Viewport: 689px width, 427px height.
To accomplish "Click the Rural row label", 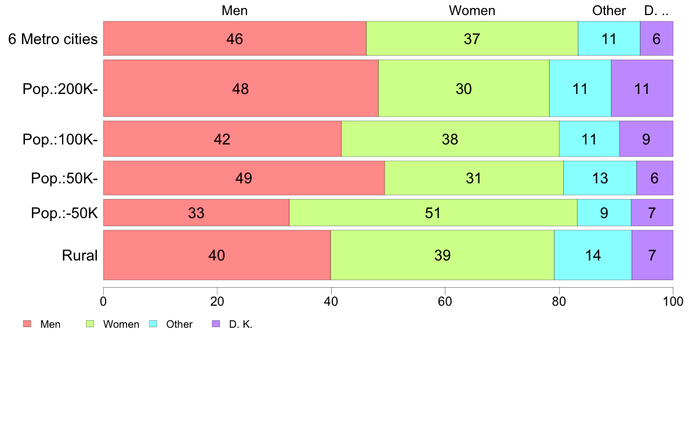I will coord(80,255).
